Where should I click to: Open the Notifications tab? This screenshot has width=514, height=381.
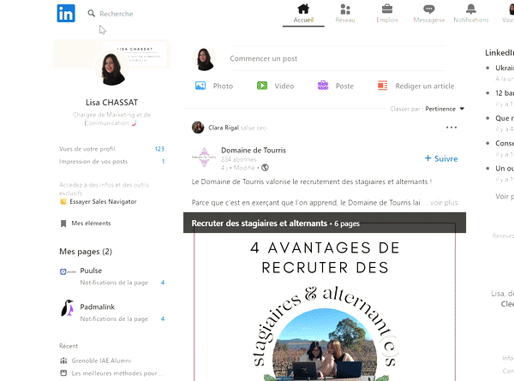[470, 14]
